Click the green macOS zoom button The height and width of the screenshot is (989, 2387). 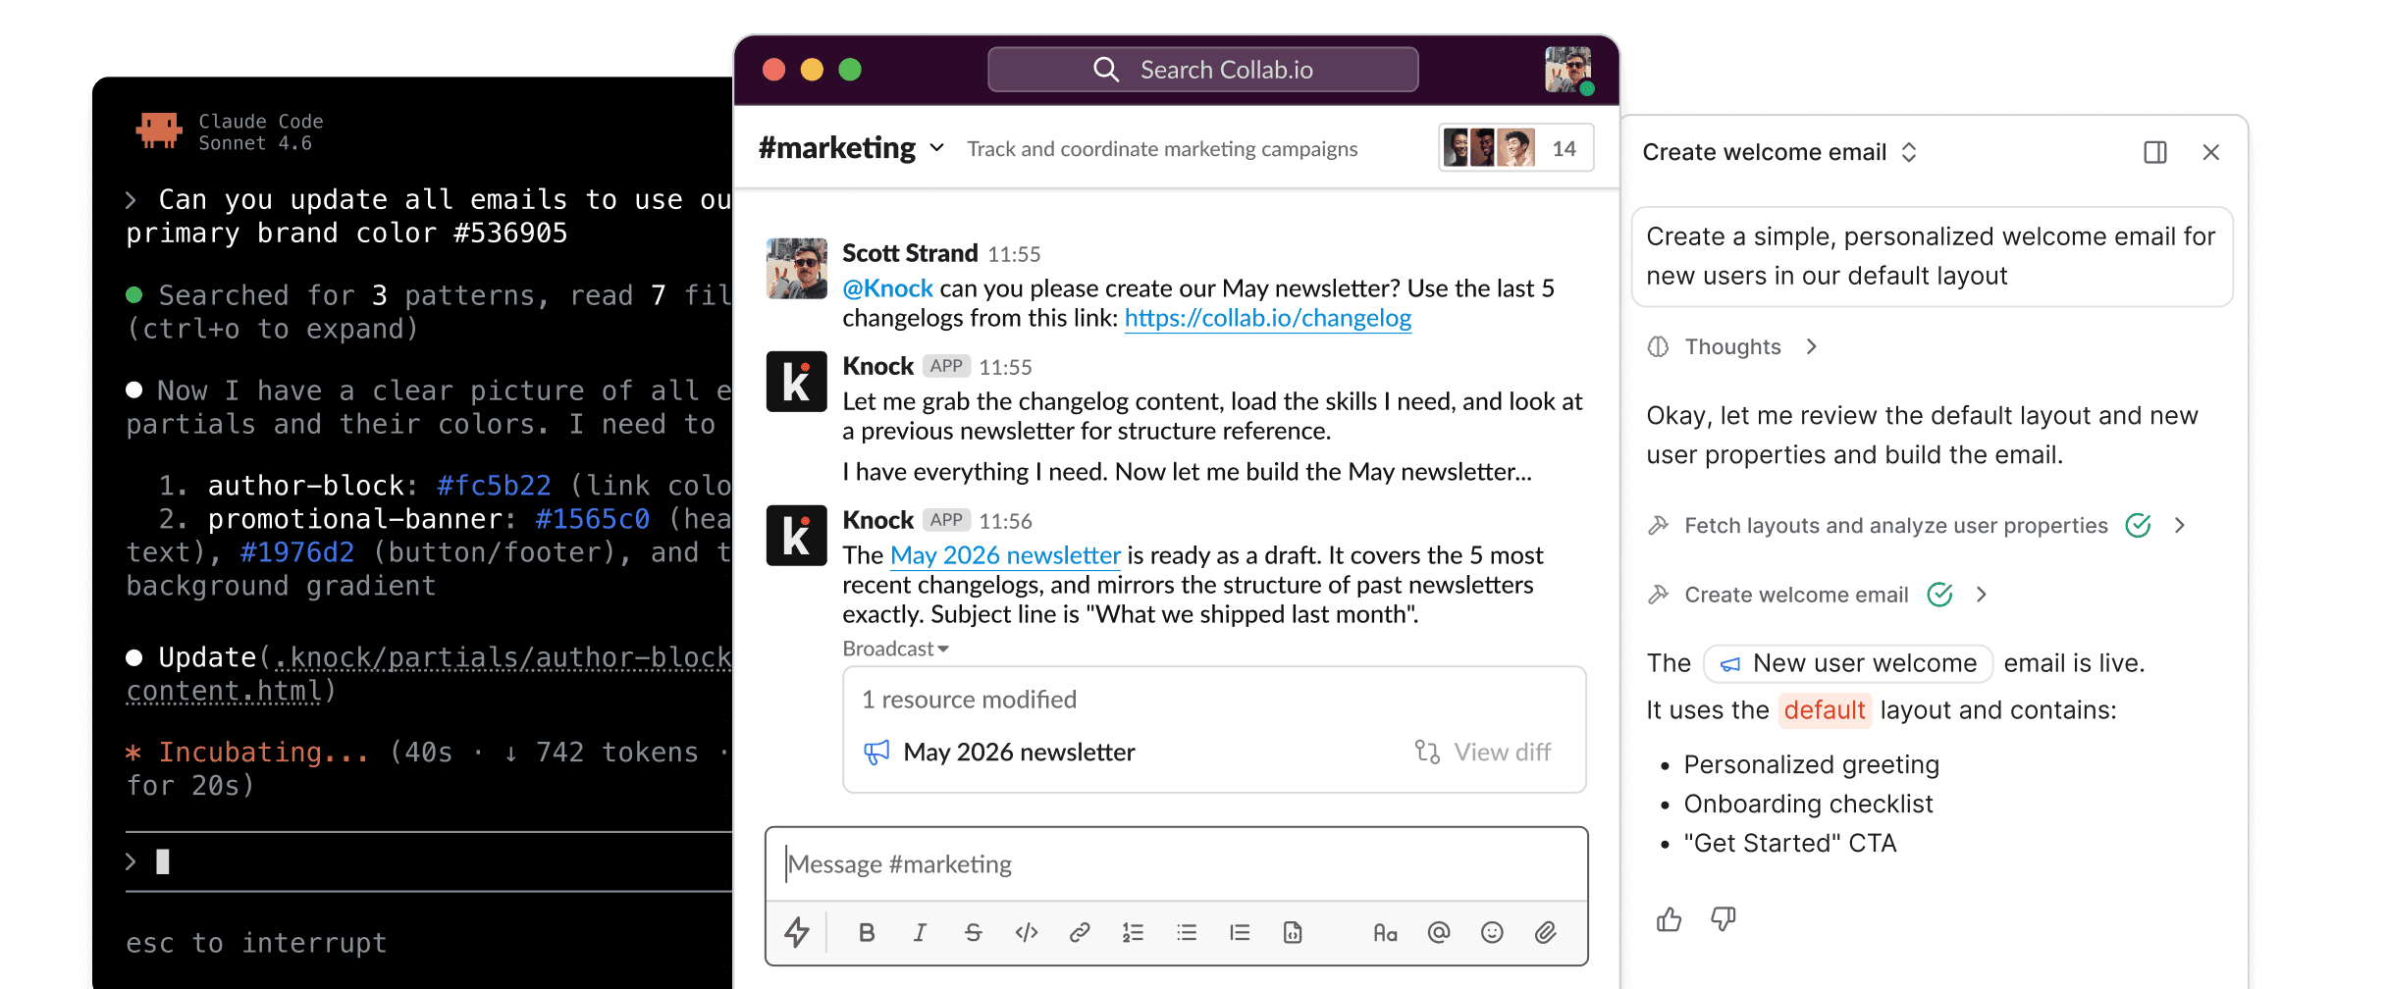pos(850,70)
